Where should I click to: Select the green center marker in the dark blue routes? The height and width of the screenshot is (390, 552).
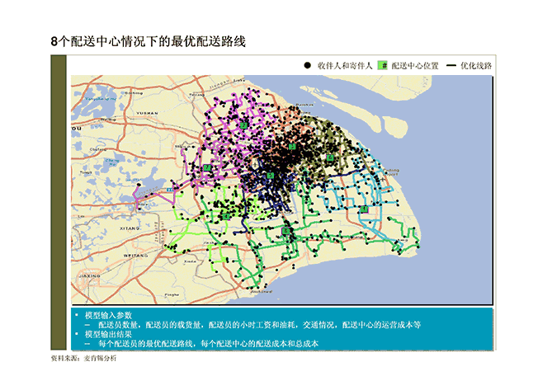[270, 176]
